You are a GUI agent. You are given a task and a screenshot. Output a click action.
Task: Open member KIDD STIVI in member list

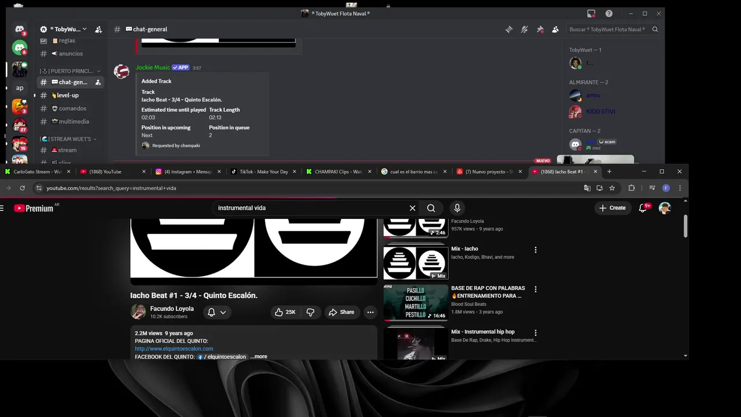point(600,111)
